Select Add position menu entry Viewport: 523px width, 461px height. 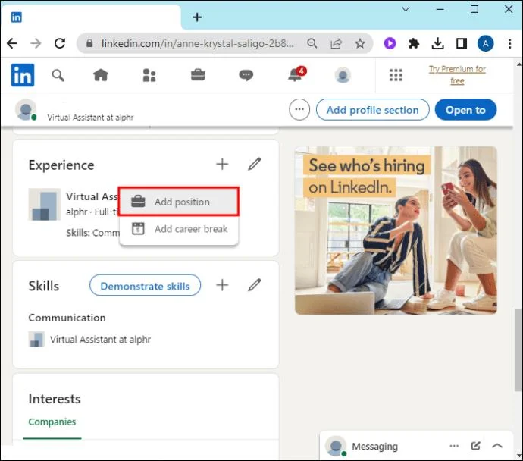[179, 202]
